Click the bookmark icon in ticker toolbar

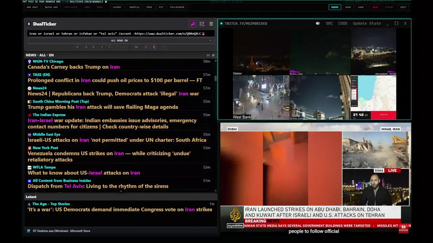146,47
